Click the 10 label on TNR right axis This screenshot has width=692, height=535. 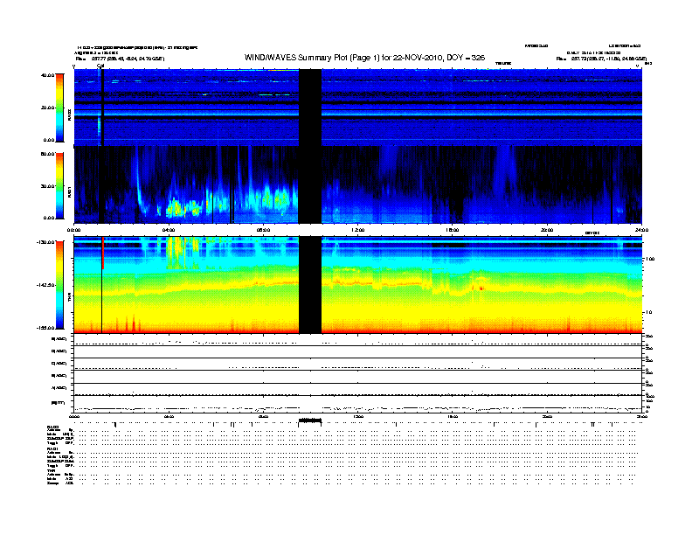[647, 313]
